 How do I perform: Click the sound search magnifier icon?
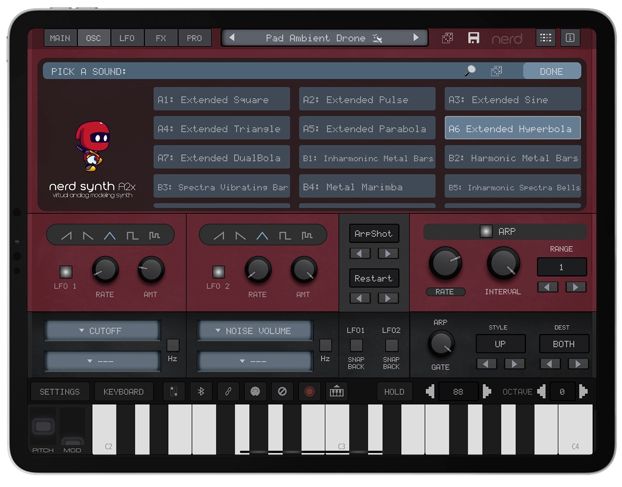(470, 71)
